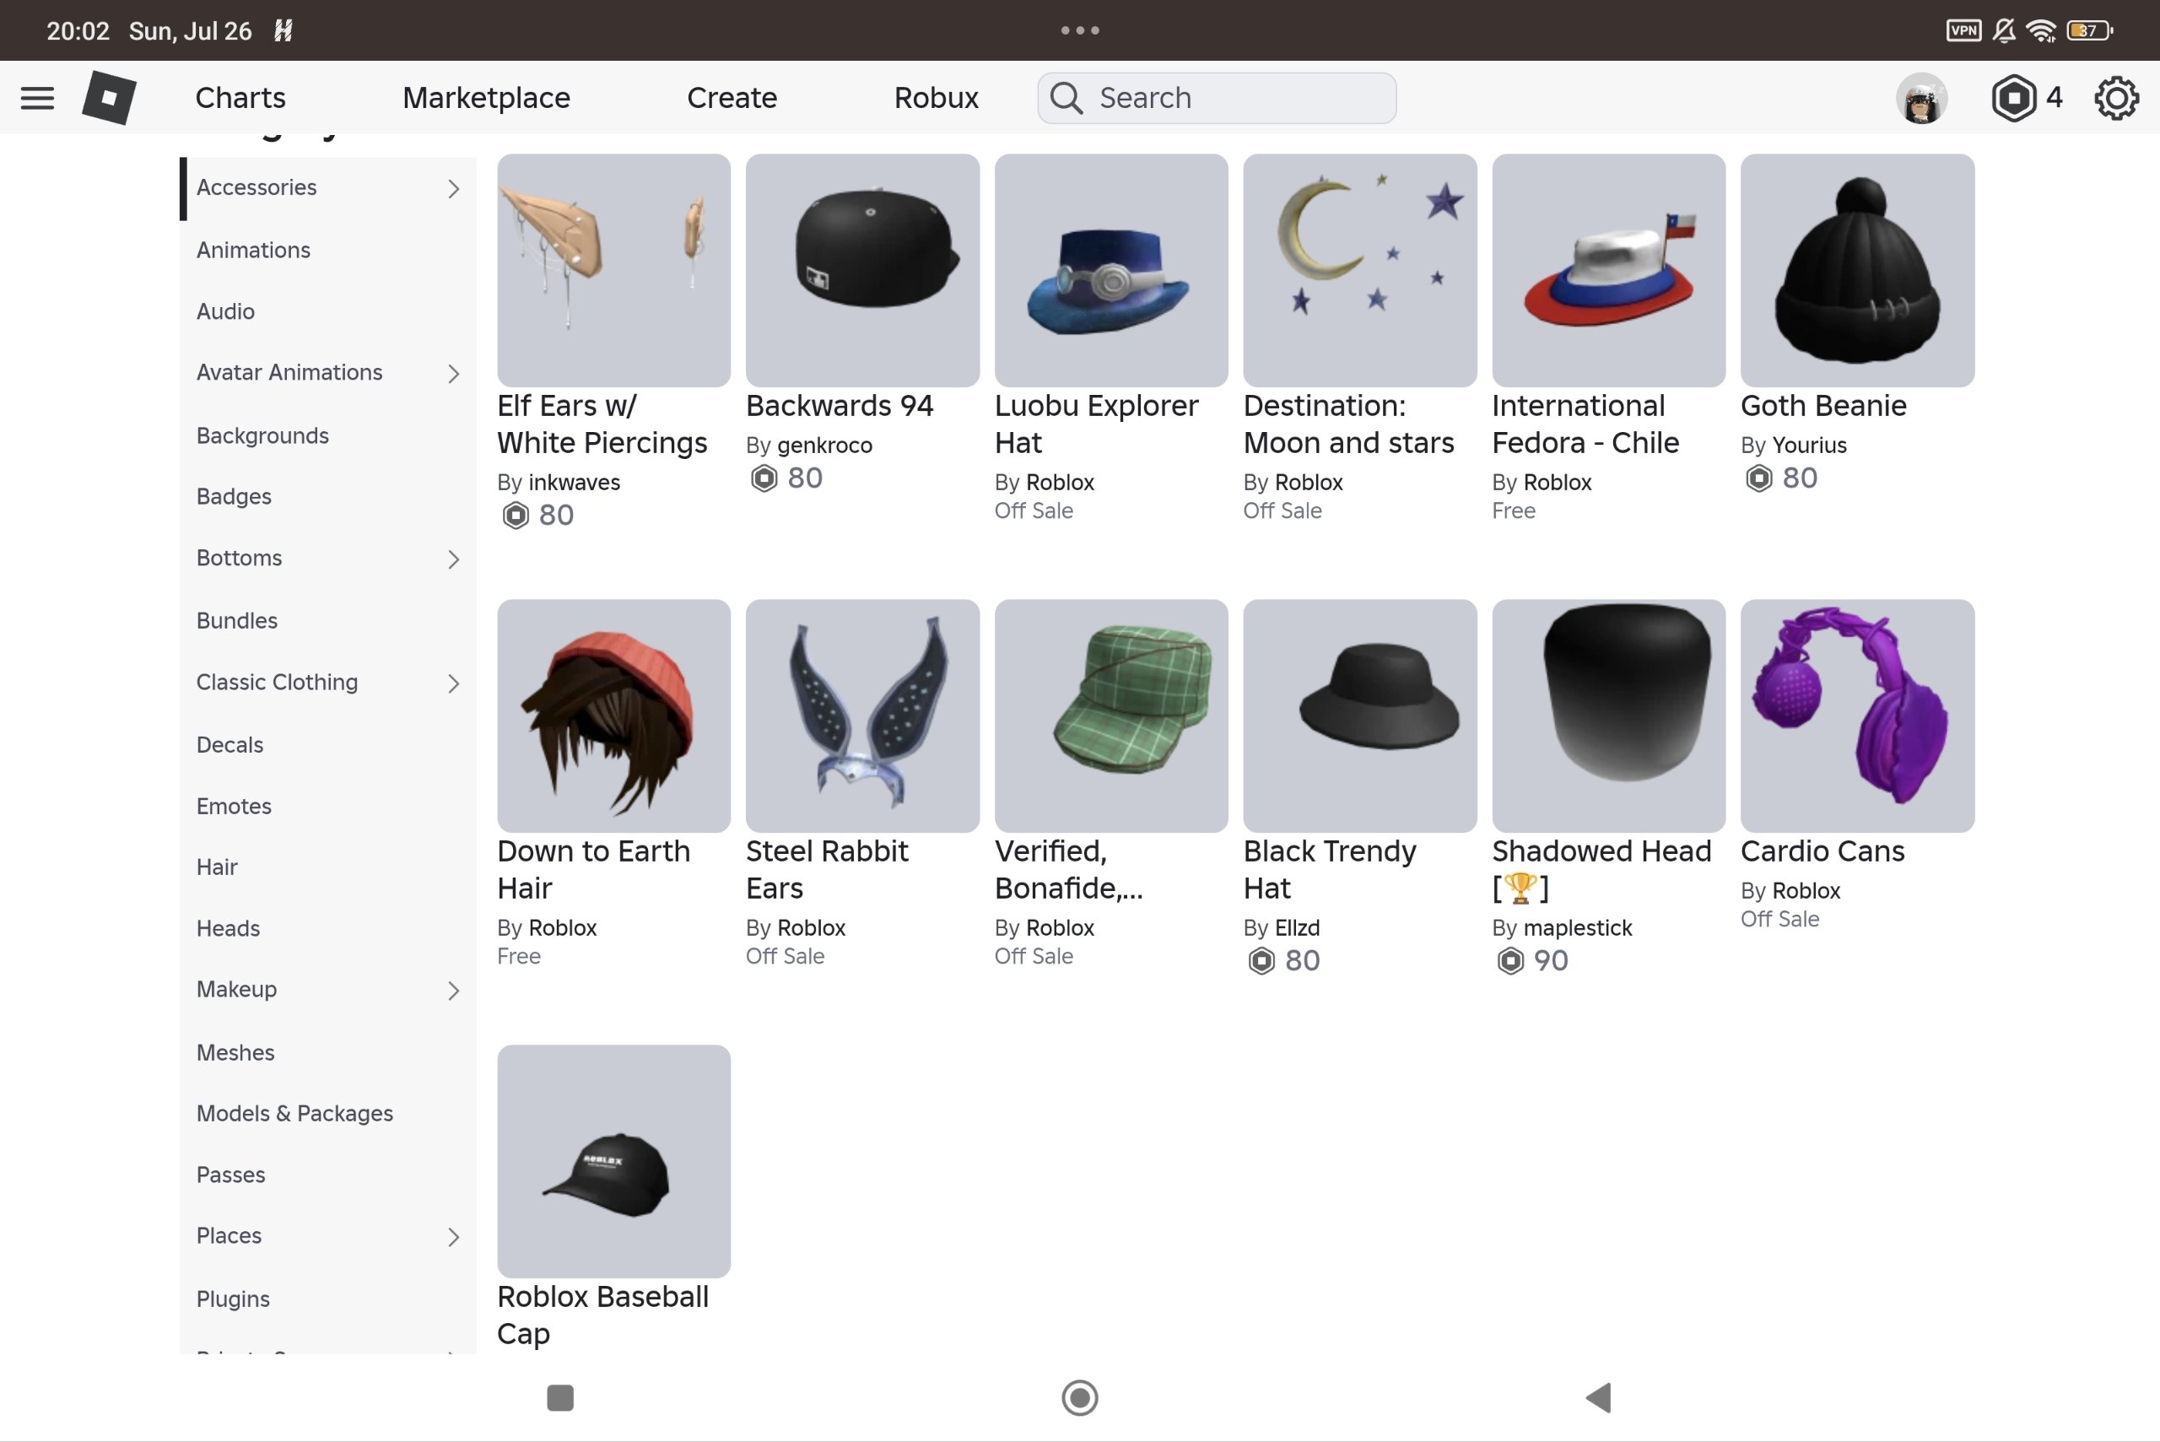
Task: Open the green plaid cap thumbnail
Action: [1111, 716]
